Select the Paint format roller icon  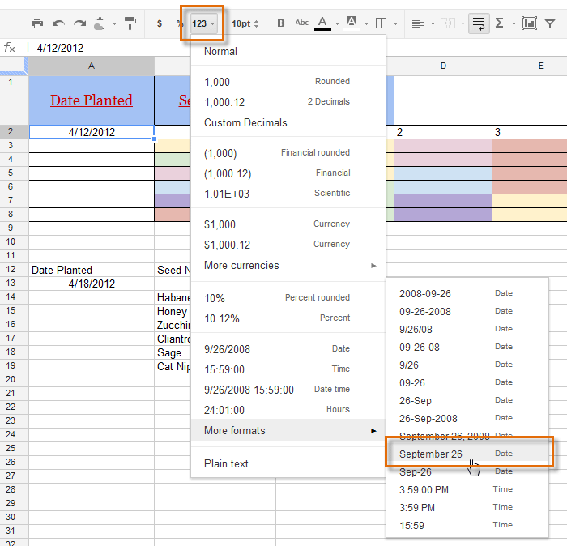[x=130, y=23]
